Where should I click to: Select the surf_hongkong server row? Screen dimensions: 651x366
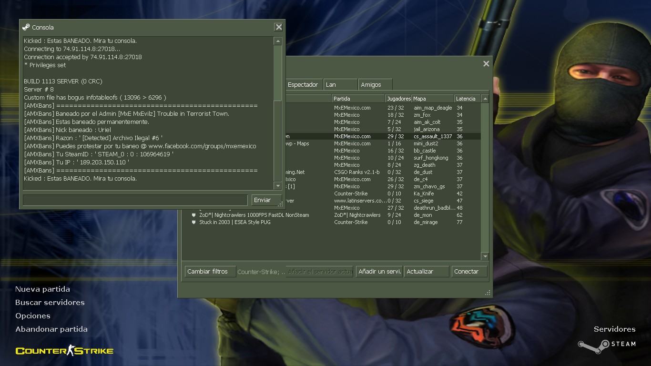383,158
